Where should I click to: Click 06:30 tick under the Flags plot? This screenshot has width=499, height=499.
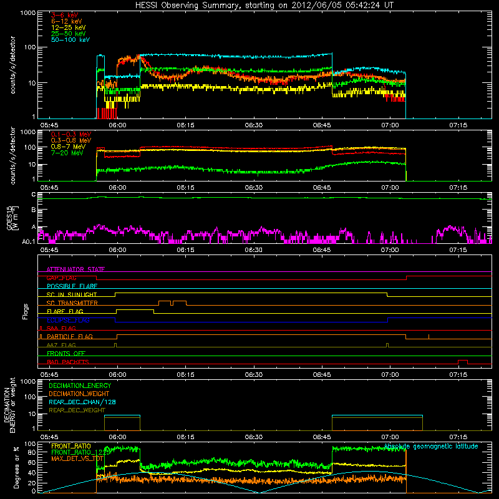point(254,375)
